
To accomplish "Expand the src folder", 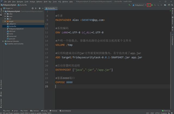I will click(x=5, y=19).
